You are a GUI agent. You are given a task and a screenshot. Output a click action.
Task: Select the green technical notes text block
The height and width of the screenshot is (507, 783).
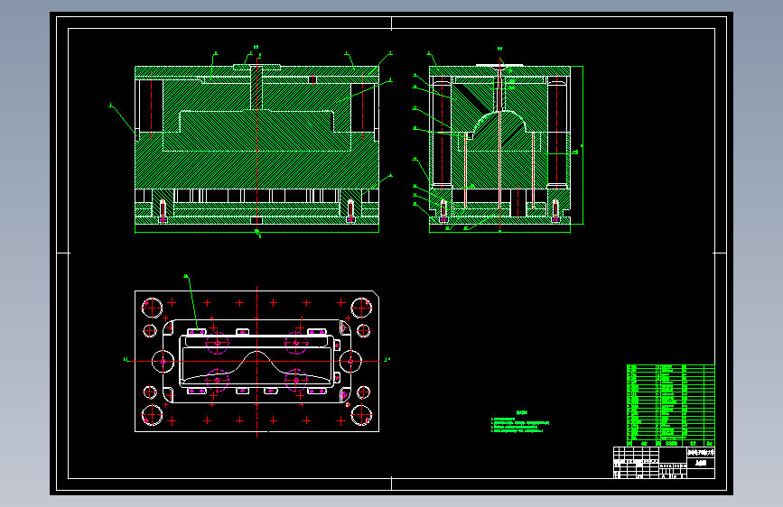(x=520, y=422)
